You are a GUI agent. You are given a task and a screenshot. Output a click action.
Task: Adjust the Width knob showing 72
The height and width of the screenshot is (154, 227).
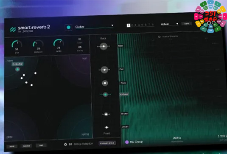pyautogui.click(x=59, y=43)
